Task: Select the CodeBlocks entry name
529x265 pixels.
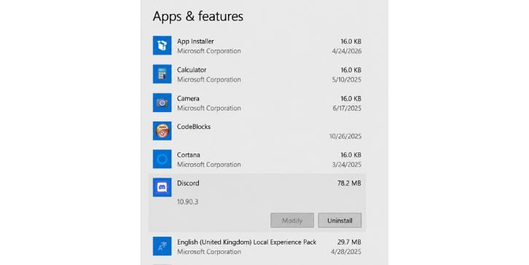Action: (x=194, y=127)
